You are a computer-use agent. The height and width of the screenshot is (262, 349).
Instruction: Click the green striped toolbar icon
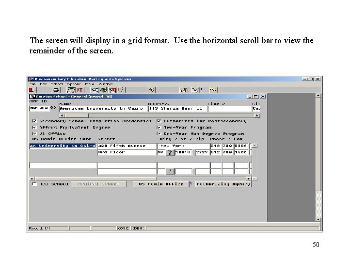(104, 90)
